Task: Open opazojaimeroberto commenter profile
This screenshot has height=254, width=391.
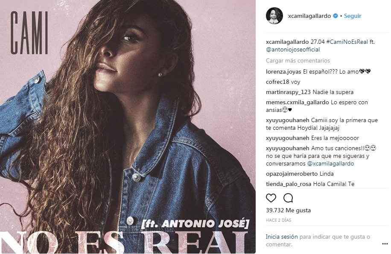Action: [292, 174]
